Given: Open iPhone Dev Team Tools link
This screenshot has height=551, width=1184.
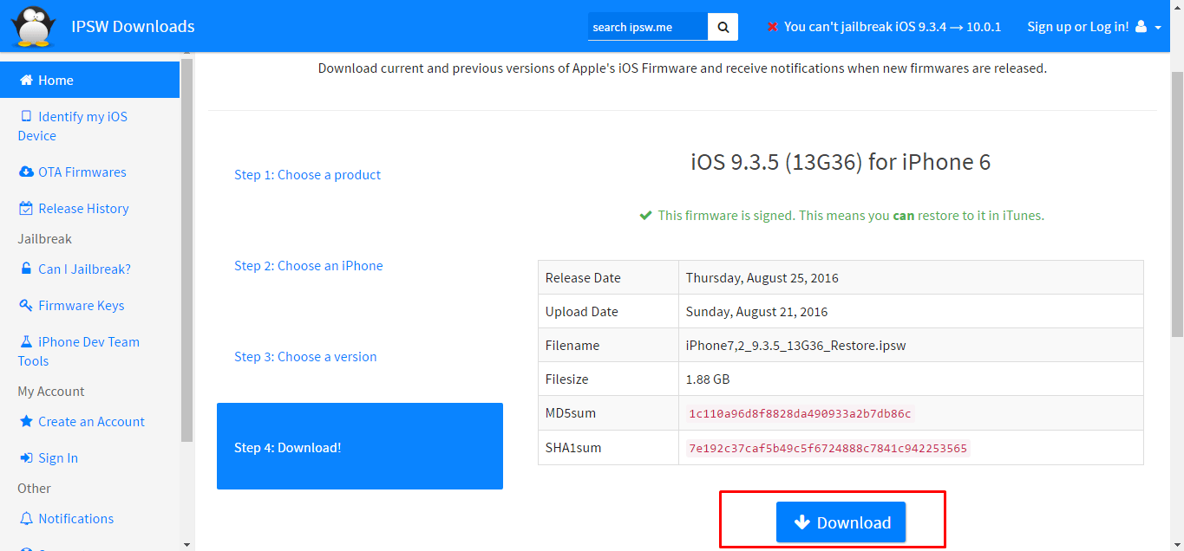Looking at the screenshot, I should point(79,351).
